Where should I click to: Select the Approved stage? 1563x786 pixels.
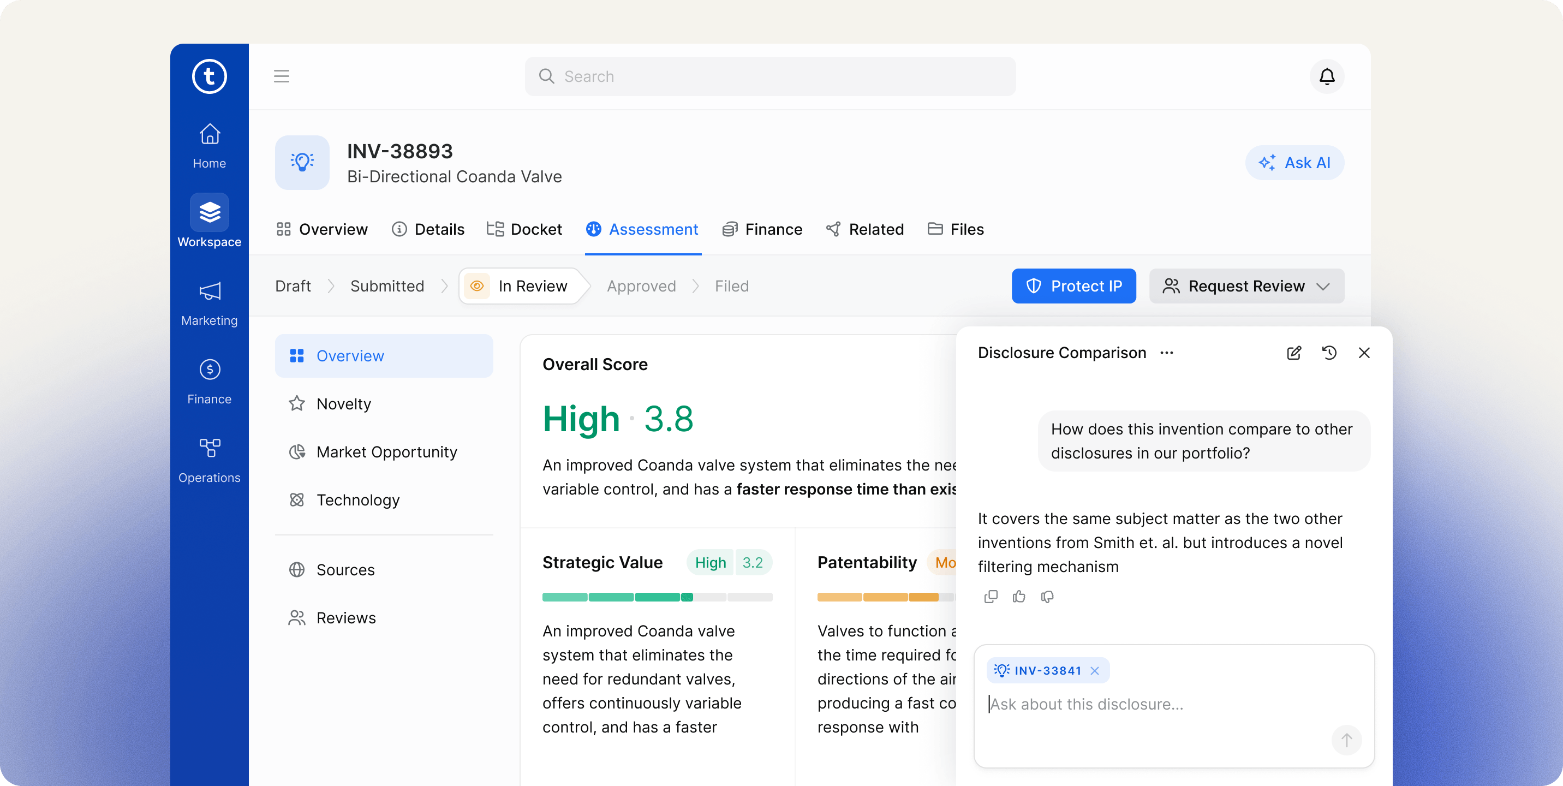tap(641, 286)
